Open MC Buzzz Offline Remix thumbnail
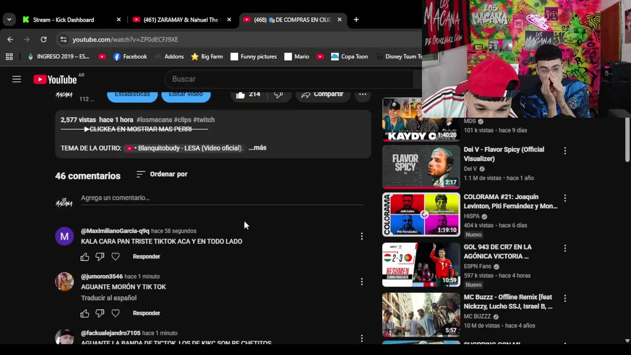This screenshot has width=631, height=355. click(x=421, y=315)
